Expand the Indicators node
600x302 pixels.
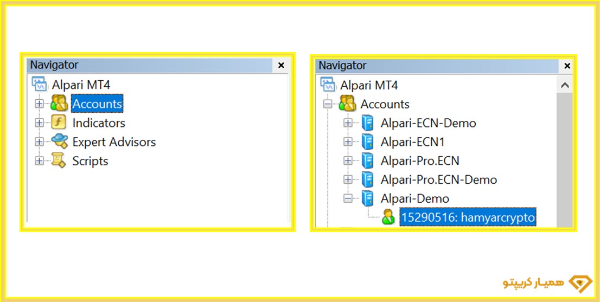pyautogui.click(x=39, y=123)
